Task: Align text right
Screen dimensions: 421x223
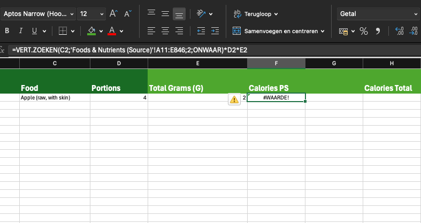Action: (x=179, y=31)
